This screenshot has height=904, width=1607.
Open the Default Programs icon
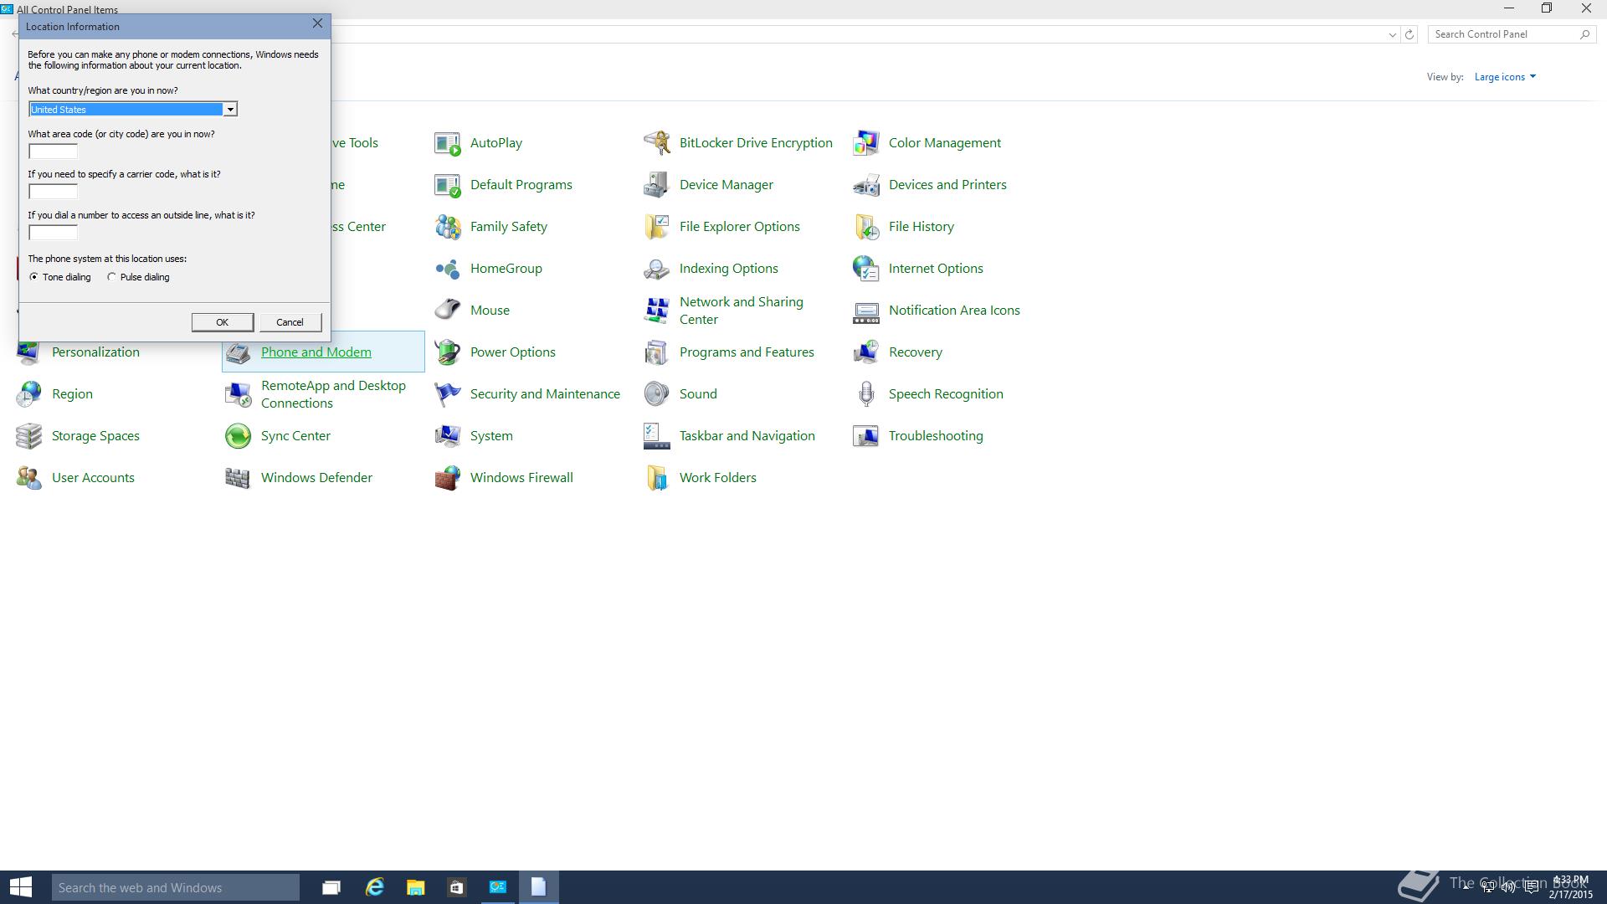pos(448,185)
